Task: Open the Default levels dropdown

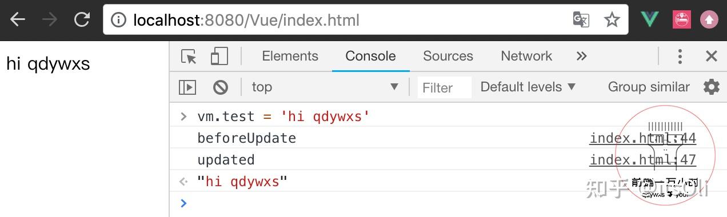Action: (528, 87)
